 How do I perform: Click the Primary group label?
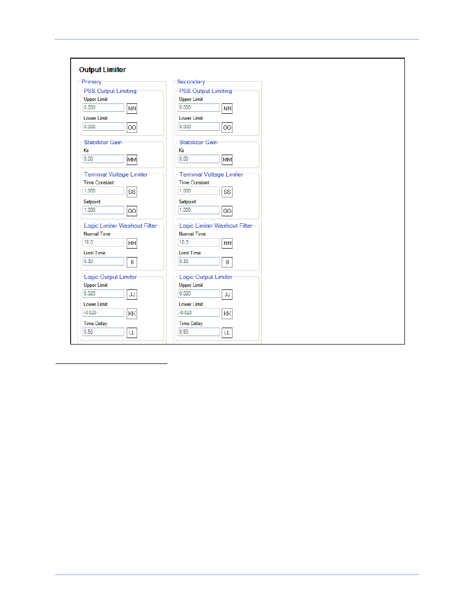point(91,82)
